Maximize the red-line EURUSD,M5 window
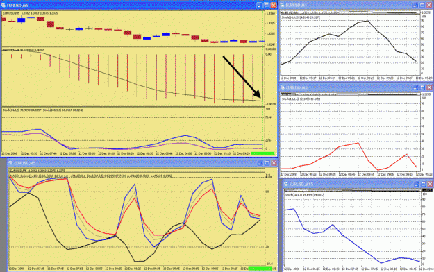Screen dimensions: 434x272 coord(422,87)
